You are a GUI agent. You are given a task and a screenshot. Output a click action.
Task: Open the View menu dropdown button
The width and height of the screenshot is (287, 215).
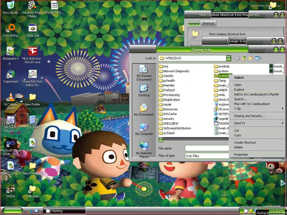tap(258, 58)
